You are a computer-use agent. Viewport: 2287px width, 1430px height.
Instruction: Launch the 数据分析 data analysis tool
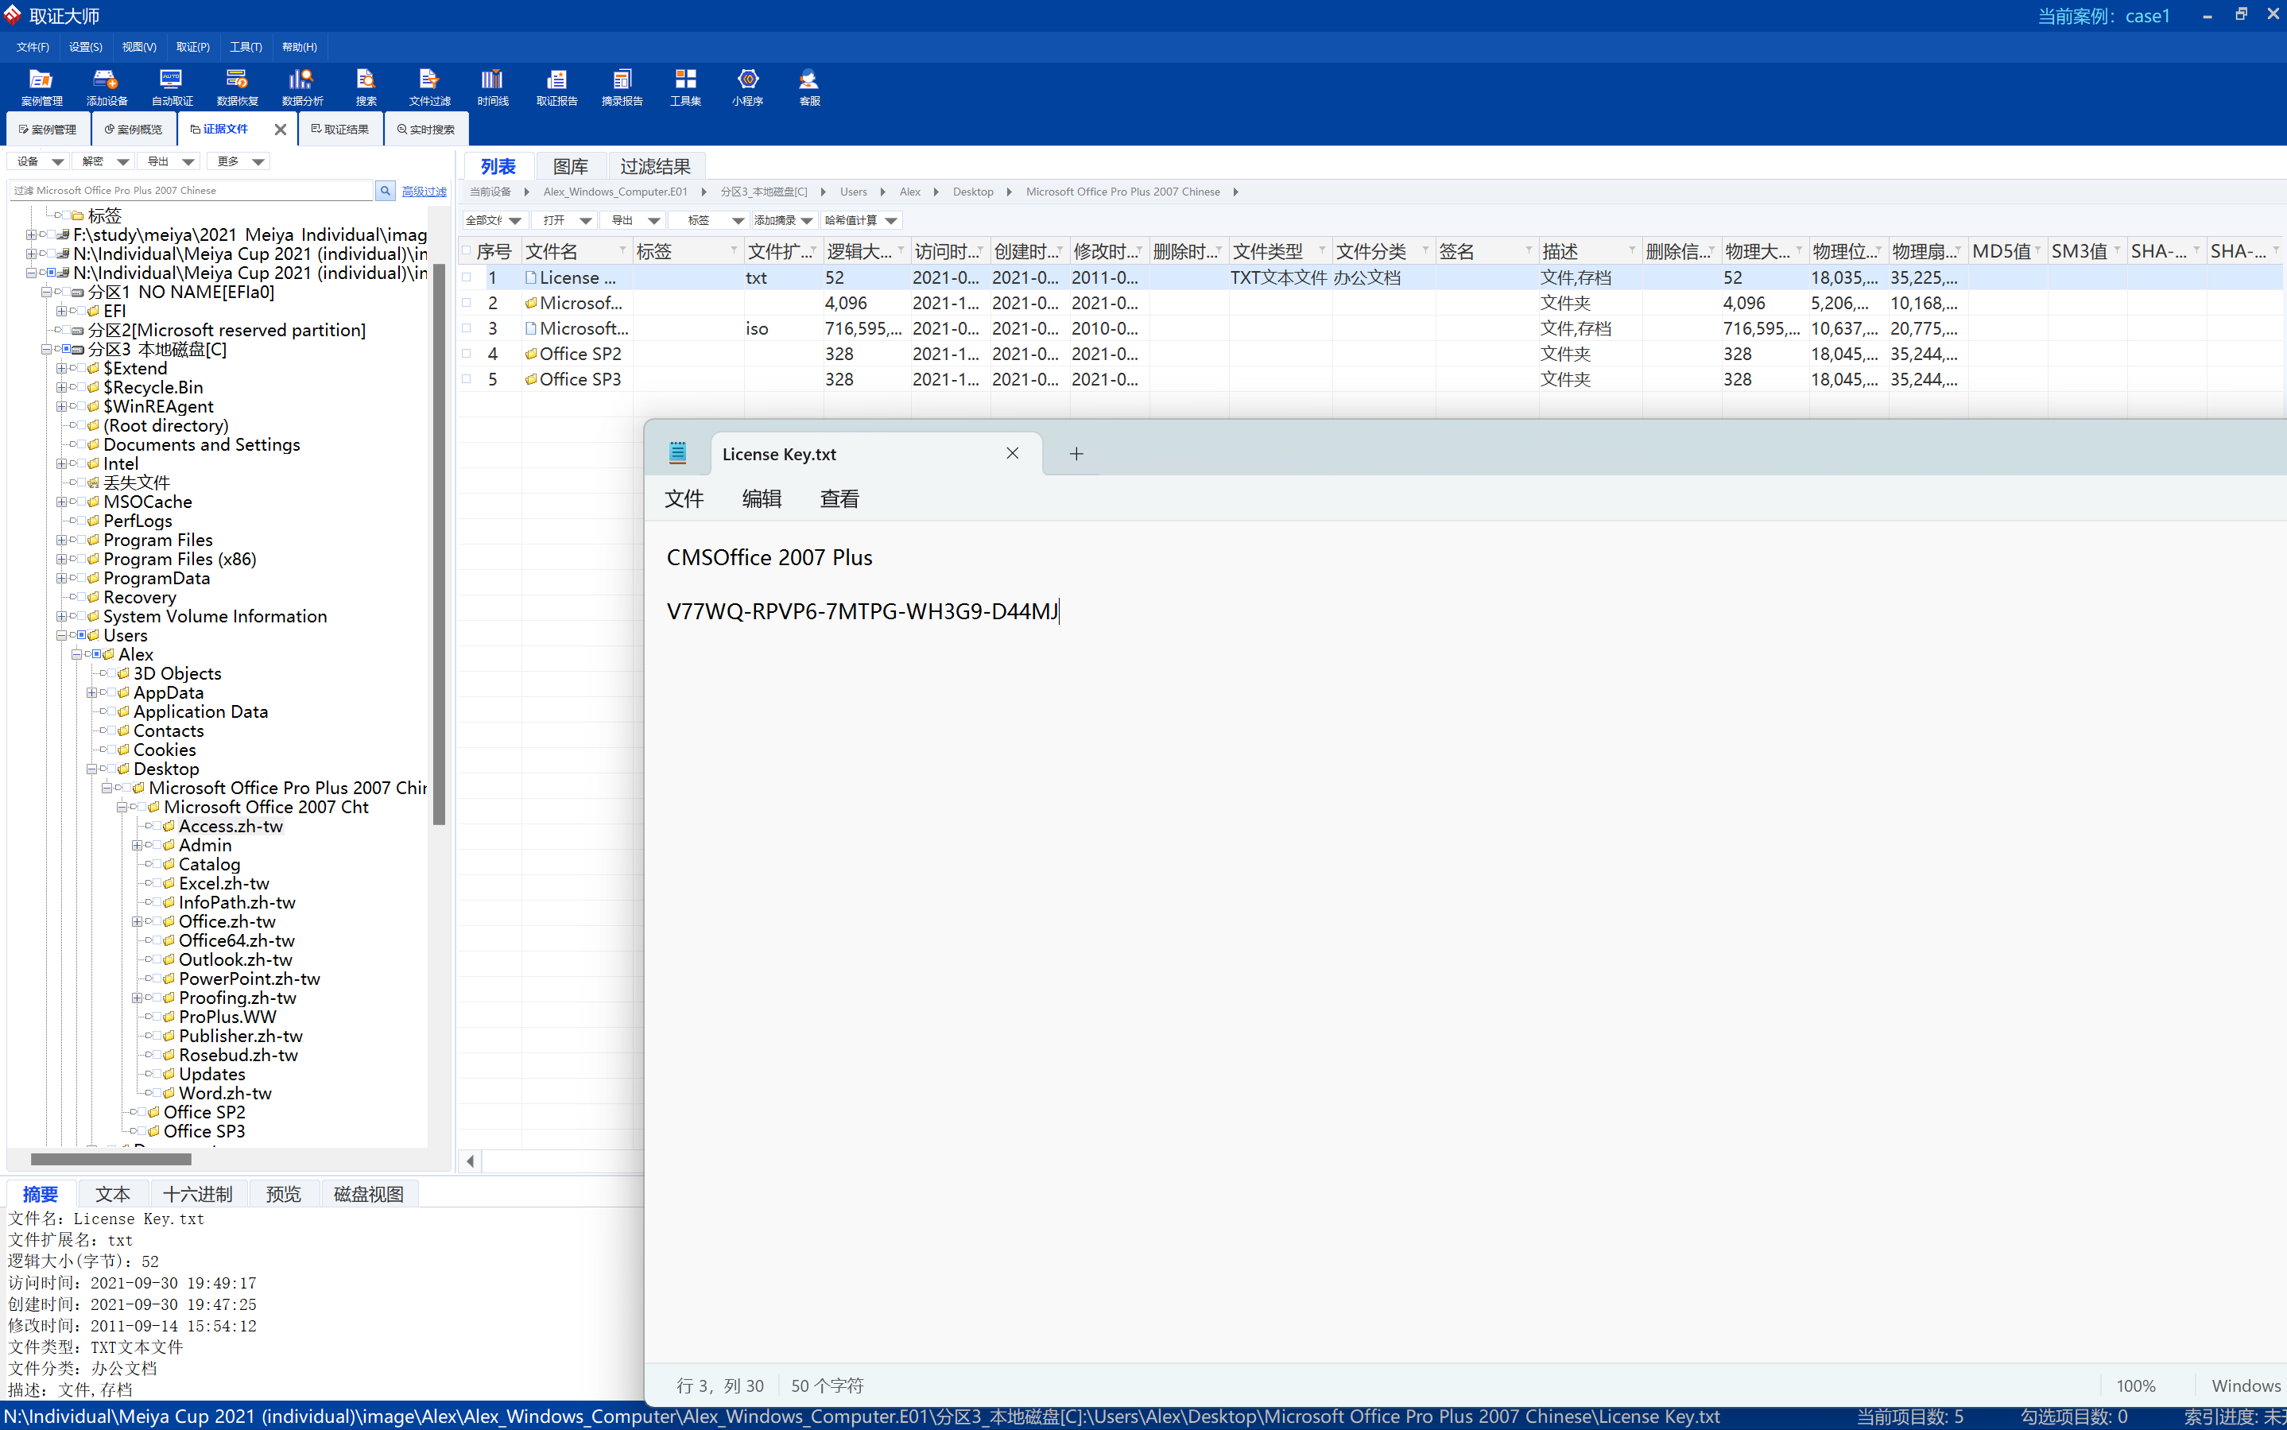pos(302,86)
